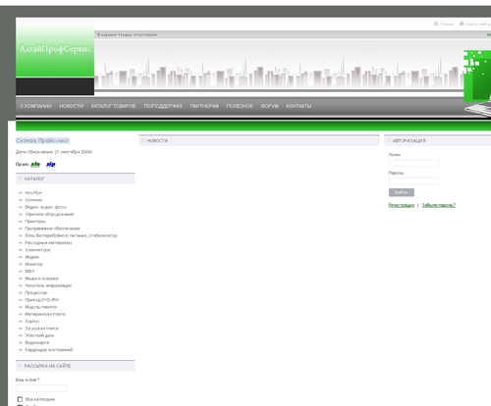Open the КАТАЛОГ ТОВАРОВ menu item

point(113,106)
